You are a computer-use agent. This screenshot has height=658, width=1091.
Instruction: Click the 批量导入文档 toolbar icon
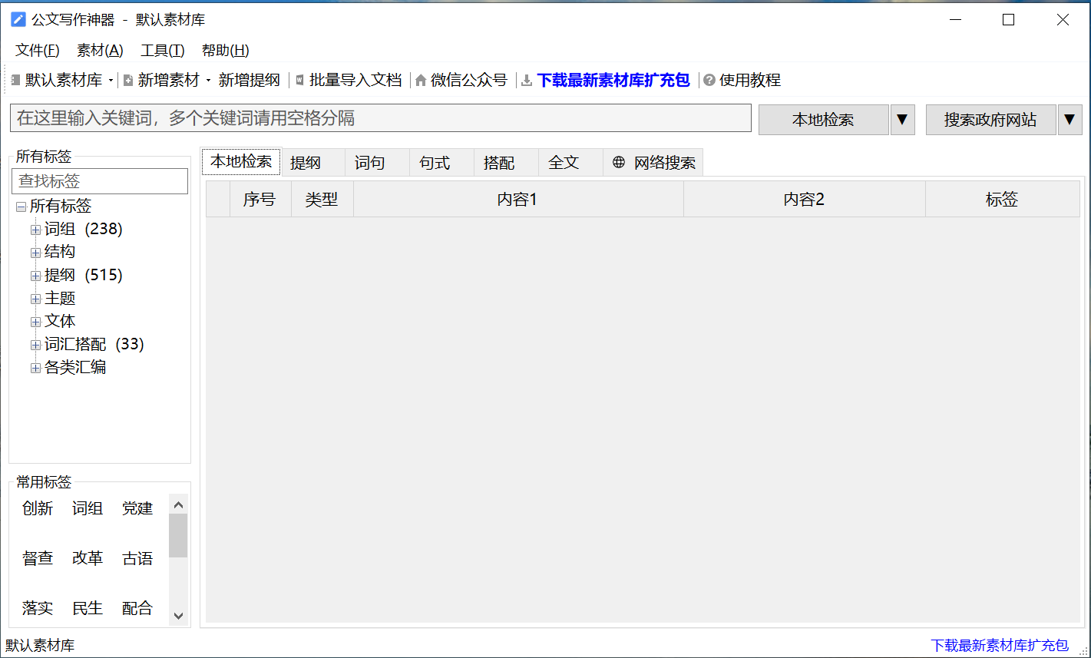tap(300, 81)
